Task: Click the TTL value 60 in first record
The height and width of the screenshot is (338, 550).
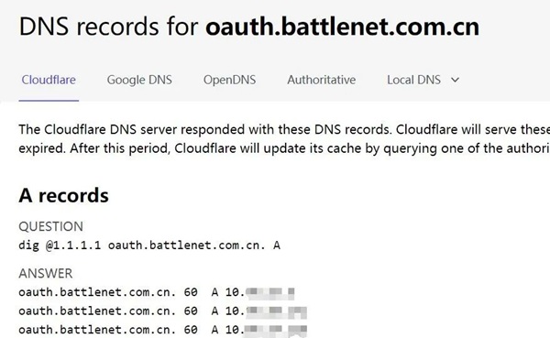Action: point(191,292)
